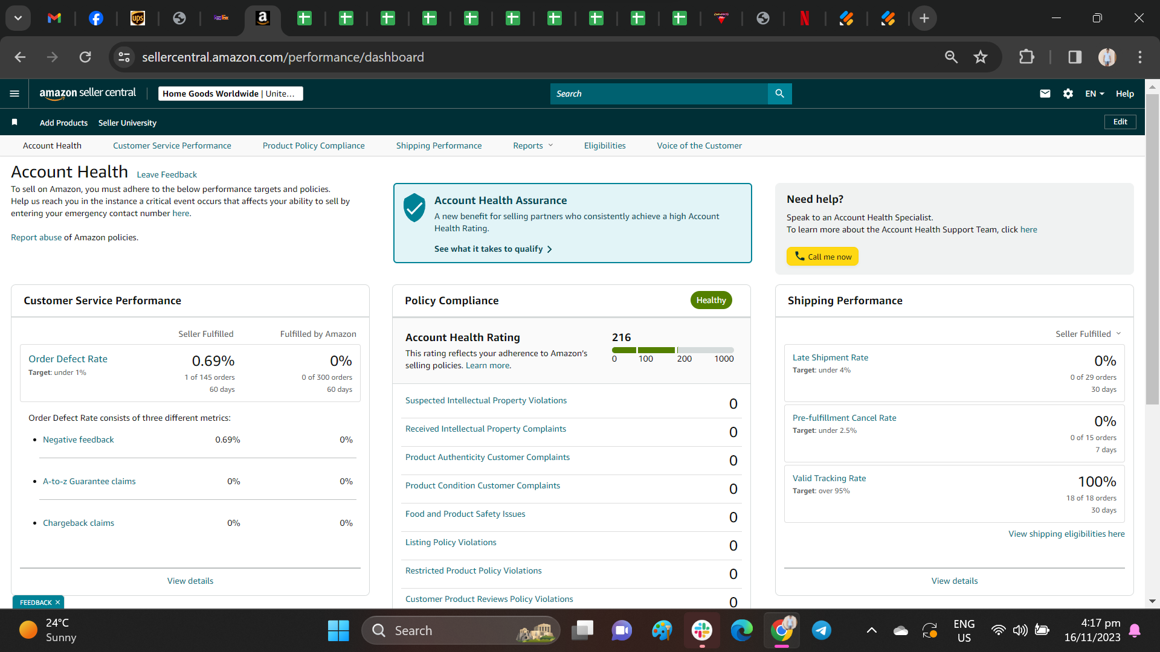Screen dimensions: 1160x652
Task: Expand the Reports menu
Action: coord(533,145)
